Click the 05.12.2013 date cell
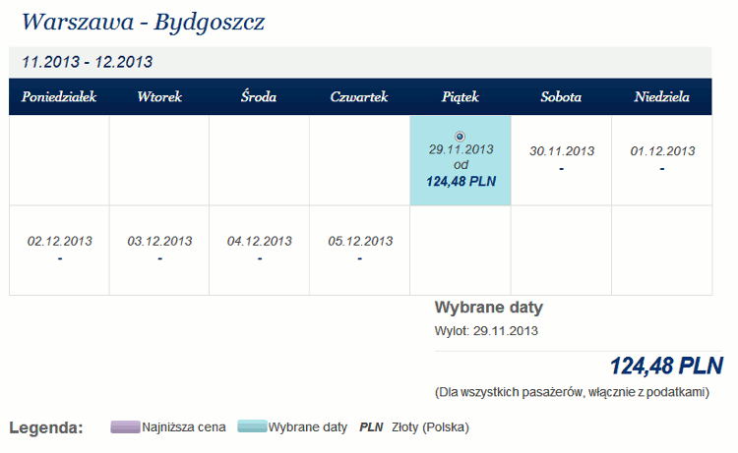The width and height of the screenshot is (738, 453). pyautogui.click(x=359, y=251)
